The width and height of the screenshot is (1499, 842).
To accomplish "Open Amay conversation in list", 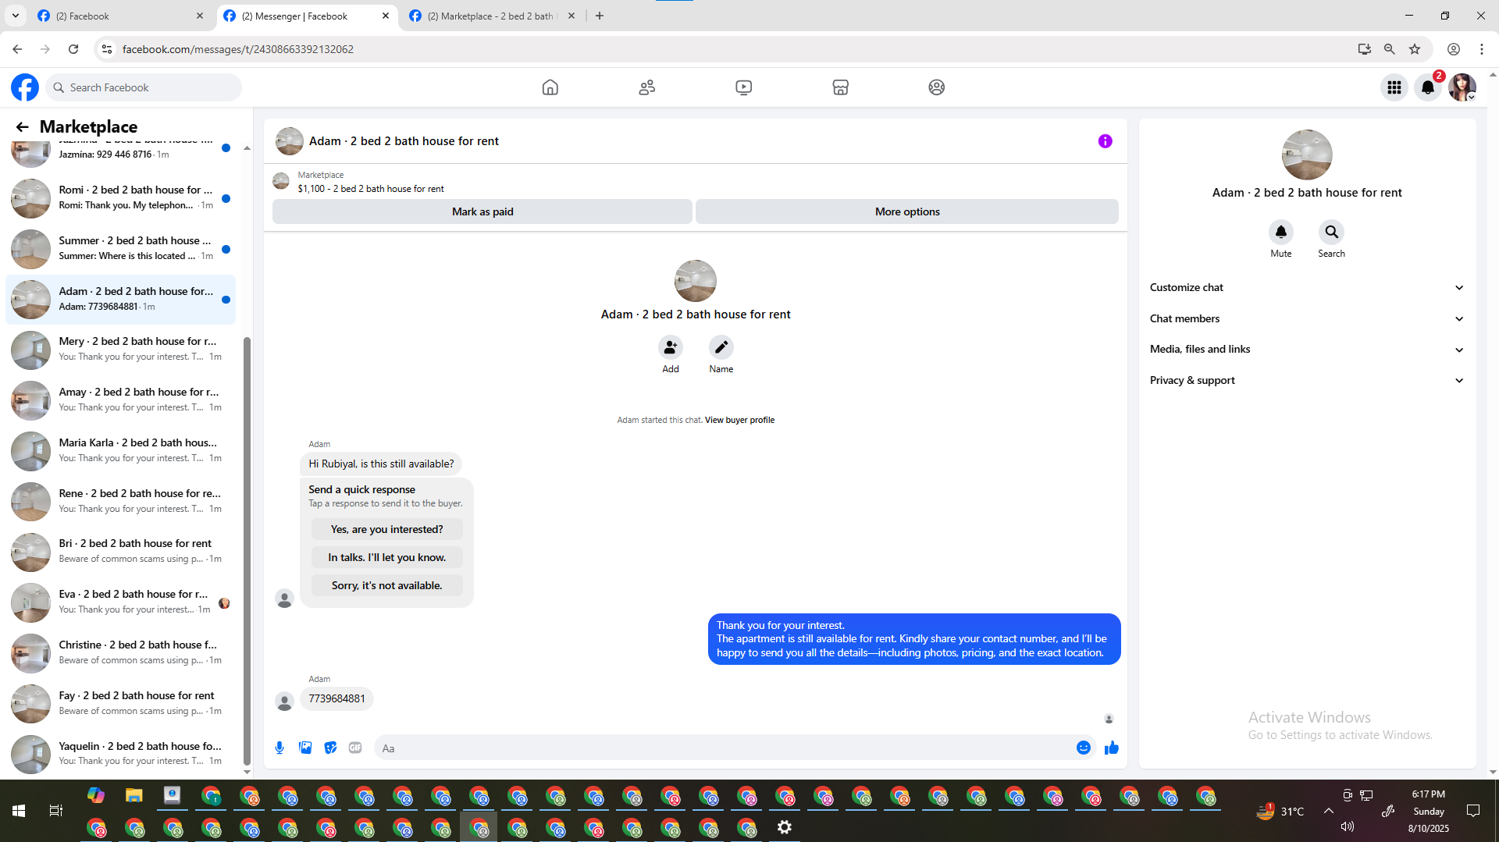I will 120,400.
